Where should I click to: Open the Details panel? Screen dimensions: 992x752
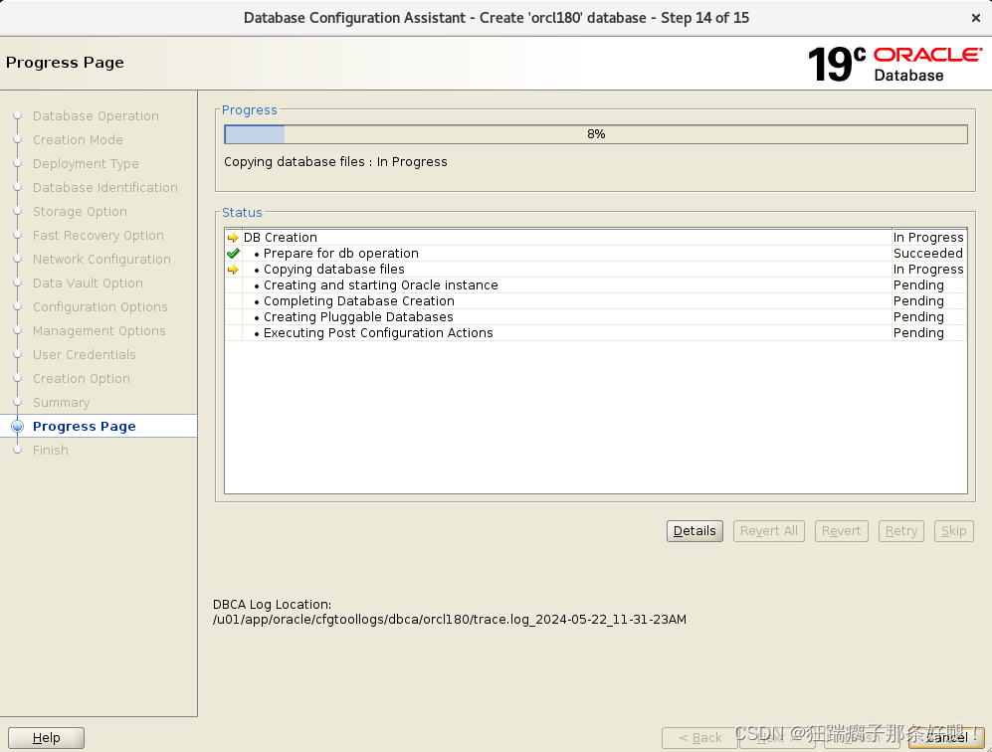tap(694, 530)
